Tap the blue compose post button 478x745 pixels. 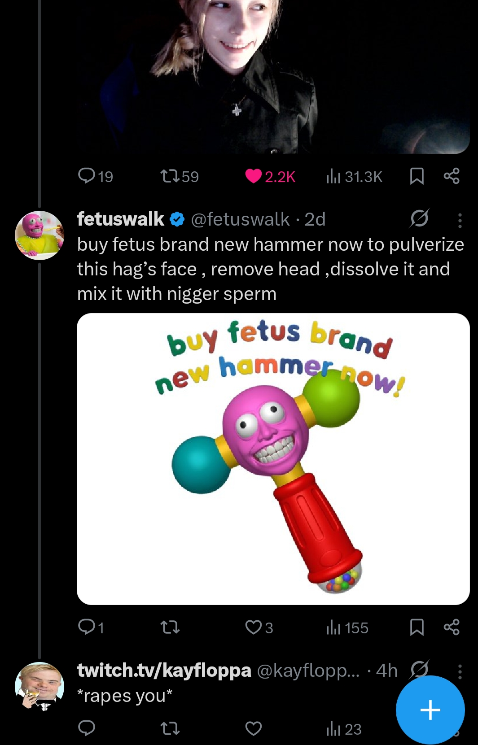point(430,710)
